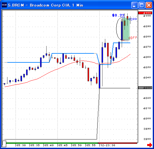Viewport: 154px width, 149px height.
Task: Click the 4090 price scale label
Action: pos(147,26)
